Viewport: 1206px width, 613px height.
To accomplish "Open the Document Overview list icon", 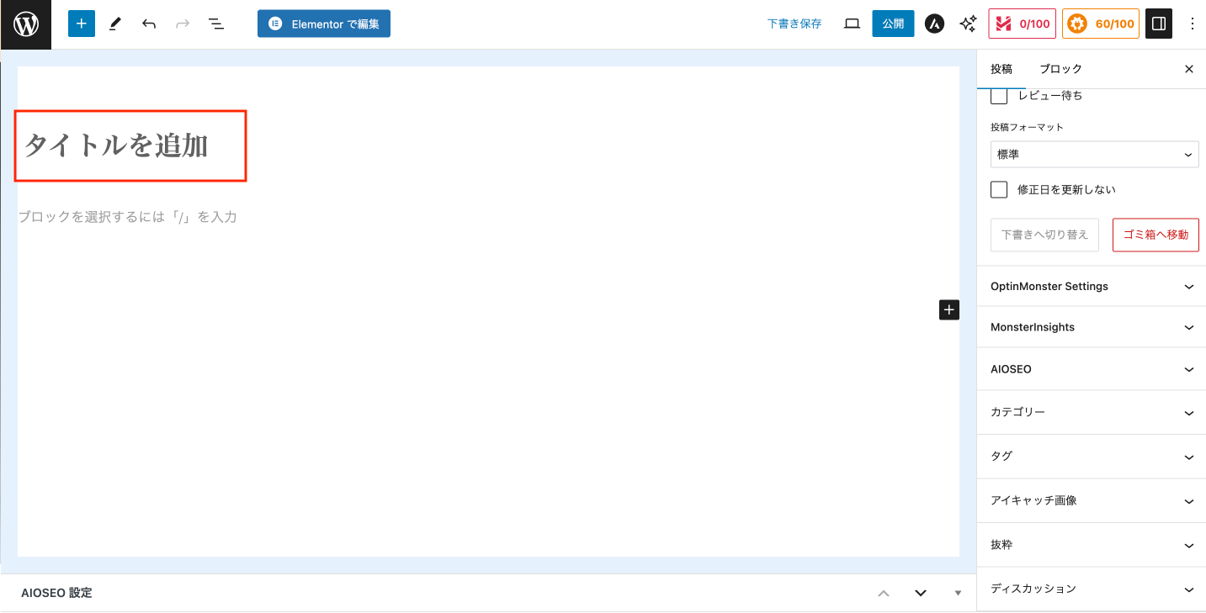I will (x=216, y=24).
